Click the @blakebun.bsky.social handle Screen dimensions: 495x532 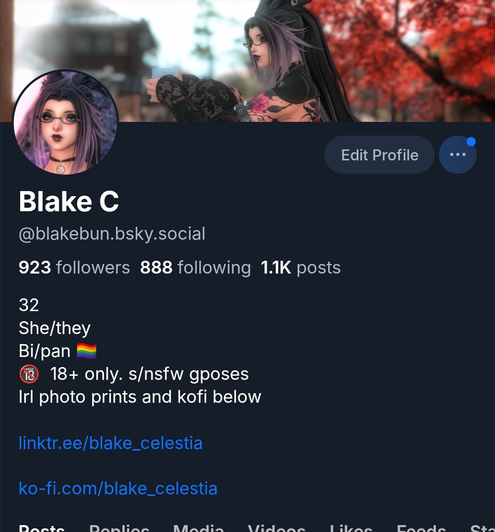tap(112, 234)
